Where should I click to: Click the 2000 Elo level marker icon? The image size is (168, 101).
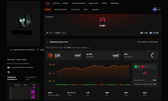[50, 65]
